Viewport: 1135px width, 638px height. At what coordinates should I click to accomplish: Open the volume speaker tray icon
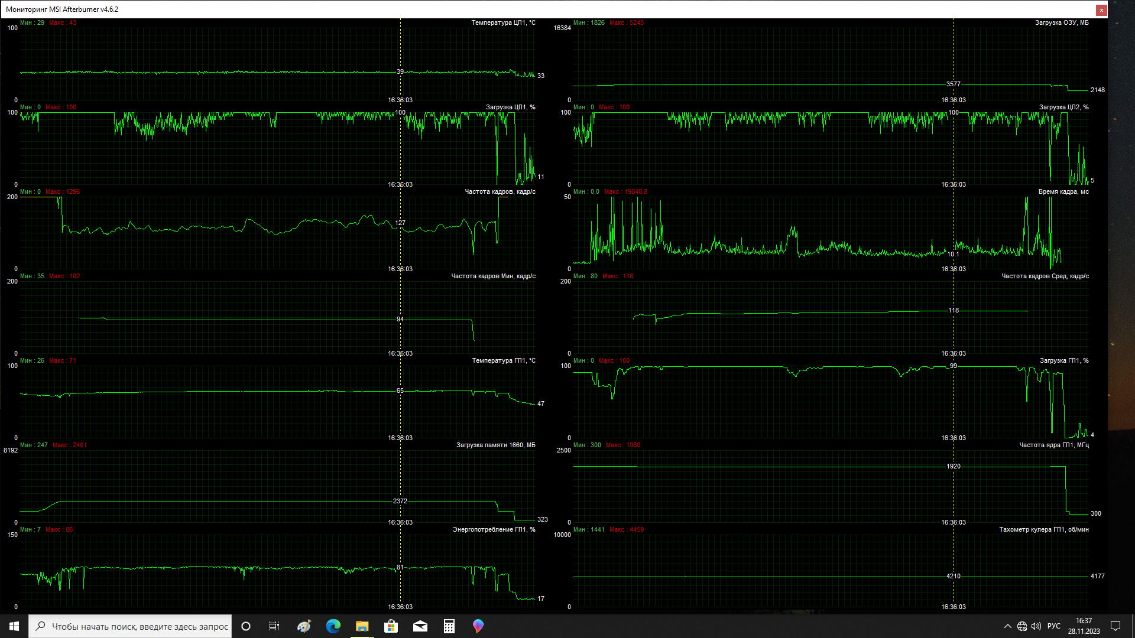1036,626
